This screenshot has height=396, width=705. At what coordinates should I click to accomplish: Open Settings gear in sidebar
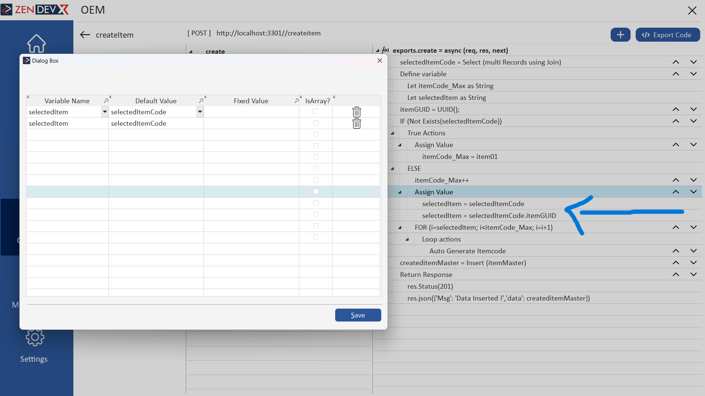pos(35,337)
